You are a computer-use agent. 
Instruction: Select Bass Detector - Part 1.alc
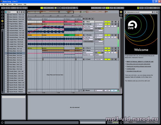[15, 15]
